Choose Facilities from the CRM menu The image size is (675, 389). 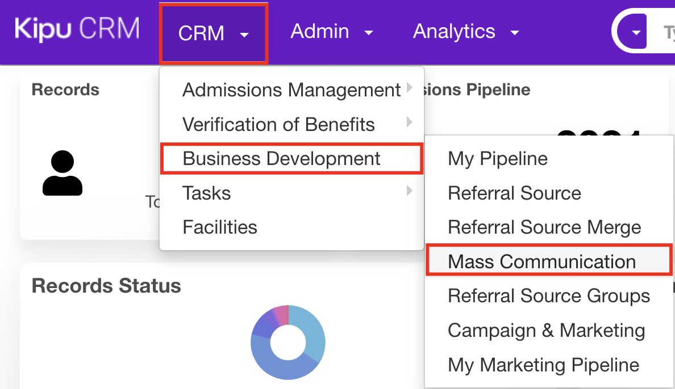(x=220, y=227)
